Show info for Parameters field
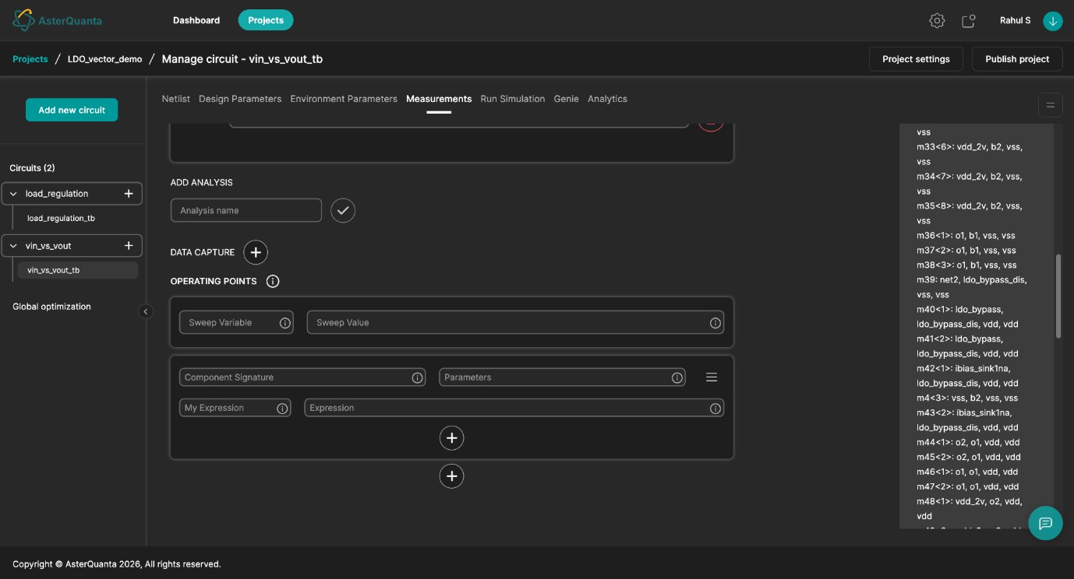 point(677,377)
